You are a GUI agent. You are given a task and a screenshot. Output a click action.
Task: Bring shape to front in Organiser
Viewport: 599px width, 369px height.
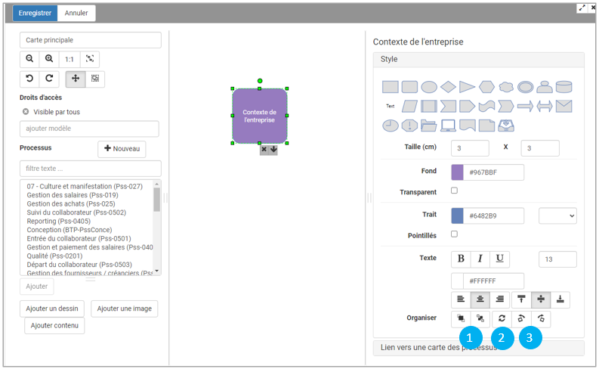click(x=461, y=319)
